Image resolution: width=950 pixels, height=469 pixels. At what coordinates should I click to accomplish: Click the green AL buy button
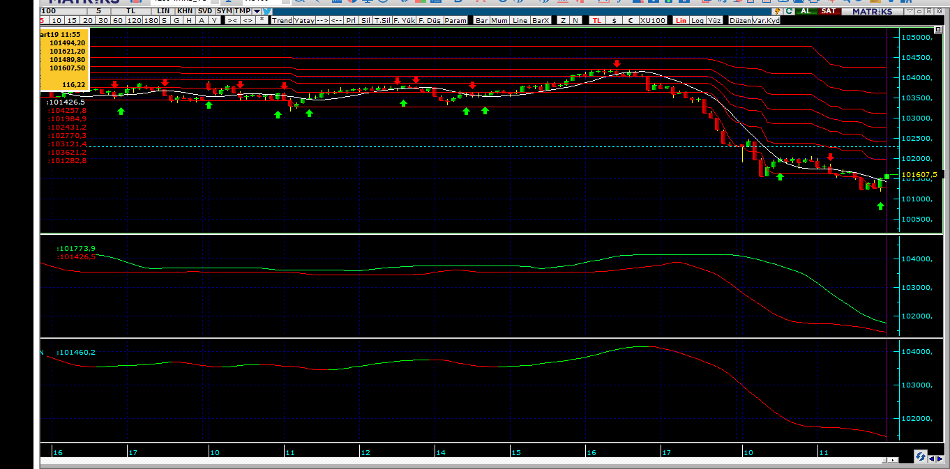tap(806, 11)
